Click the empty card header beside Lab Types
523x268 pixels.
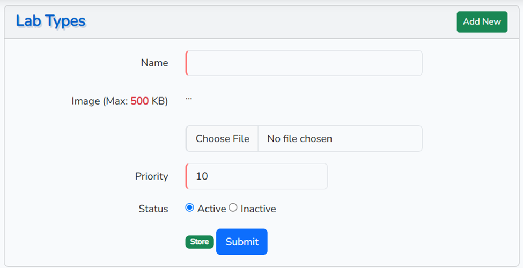coord(268,22)
